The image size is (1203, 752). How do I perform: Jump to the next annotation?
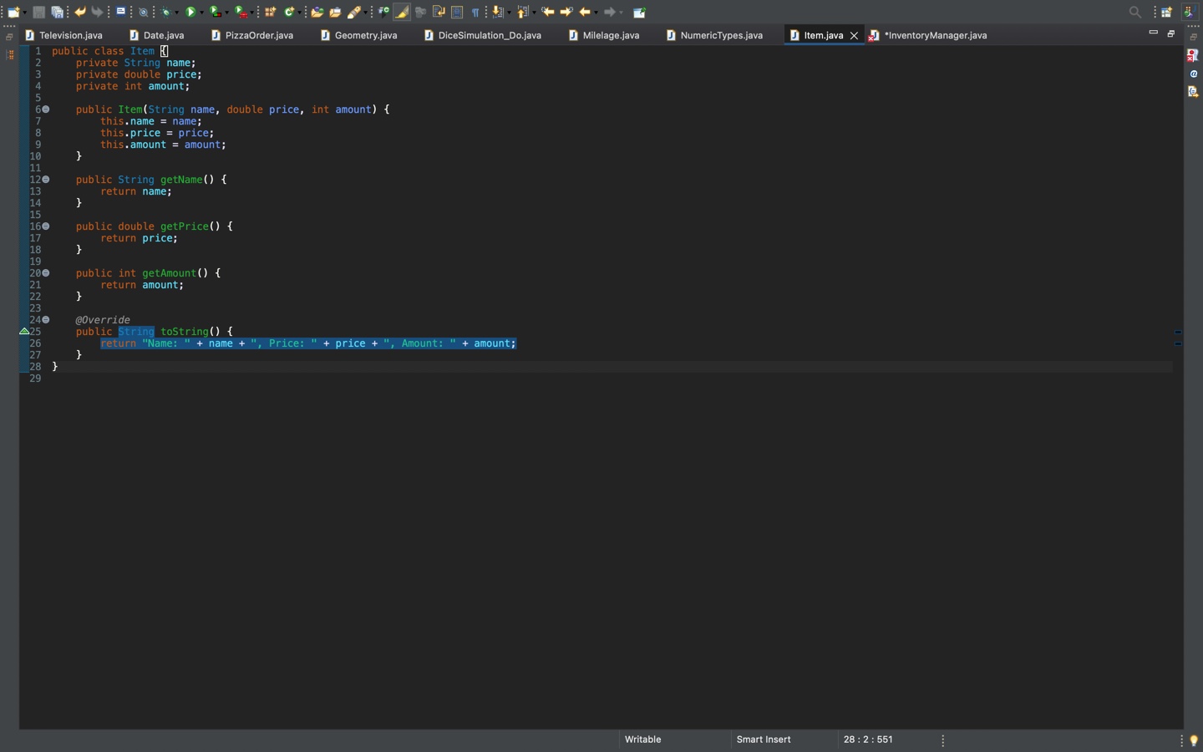(498, 12)
